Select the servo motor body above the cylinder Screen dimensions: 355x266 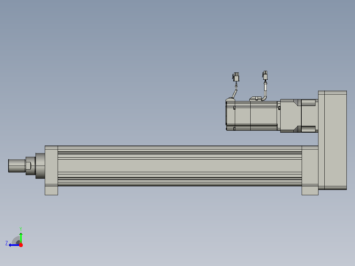point(253,116)
